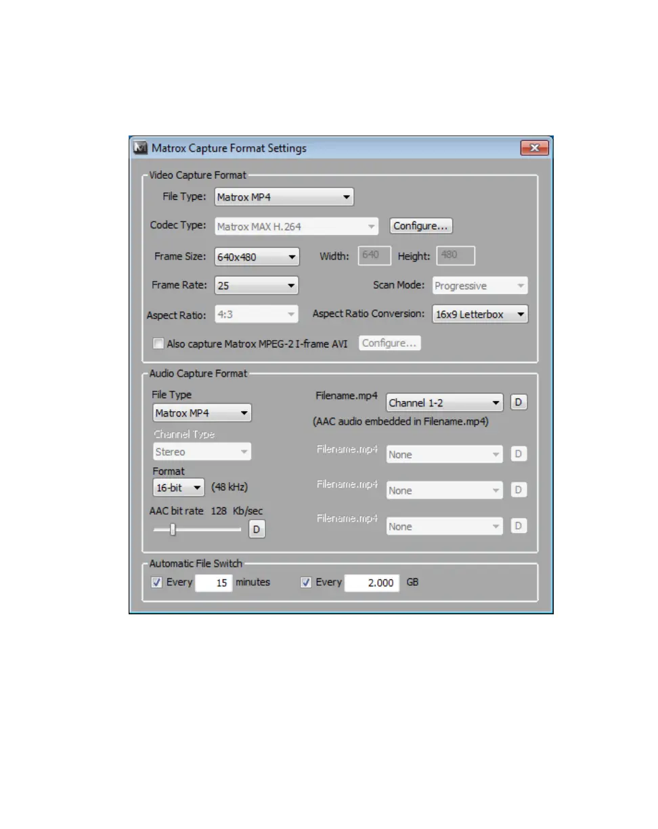Click the AAC bit rate slider handle
The height and width of the screenshot is (829, 658).
coord(173,530)
